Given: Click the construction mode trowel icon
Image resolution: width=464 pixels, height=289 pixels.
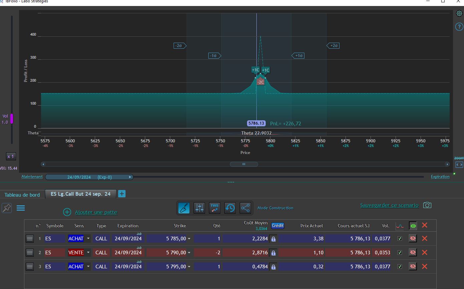Looking at the screenshot, I should 184,208.
